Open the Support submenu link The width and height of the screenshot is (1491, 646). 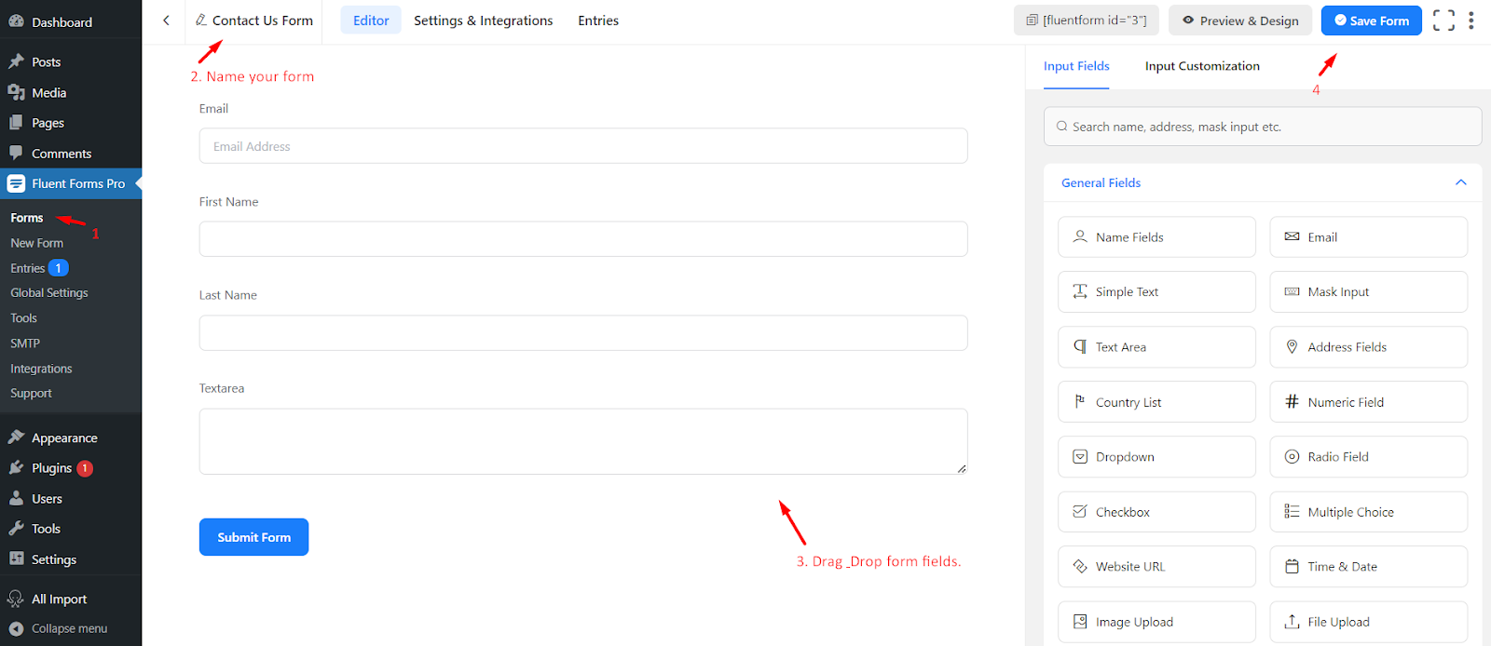(31, 393)
